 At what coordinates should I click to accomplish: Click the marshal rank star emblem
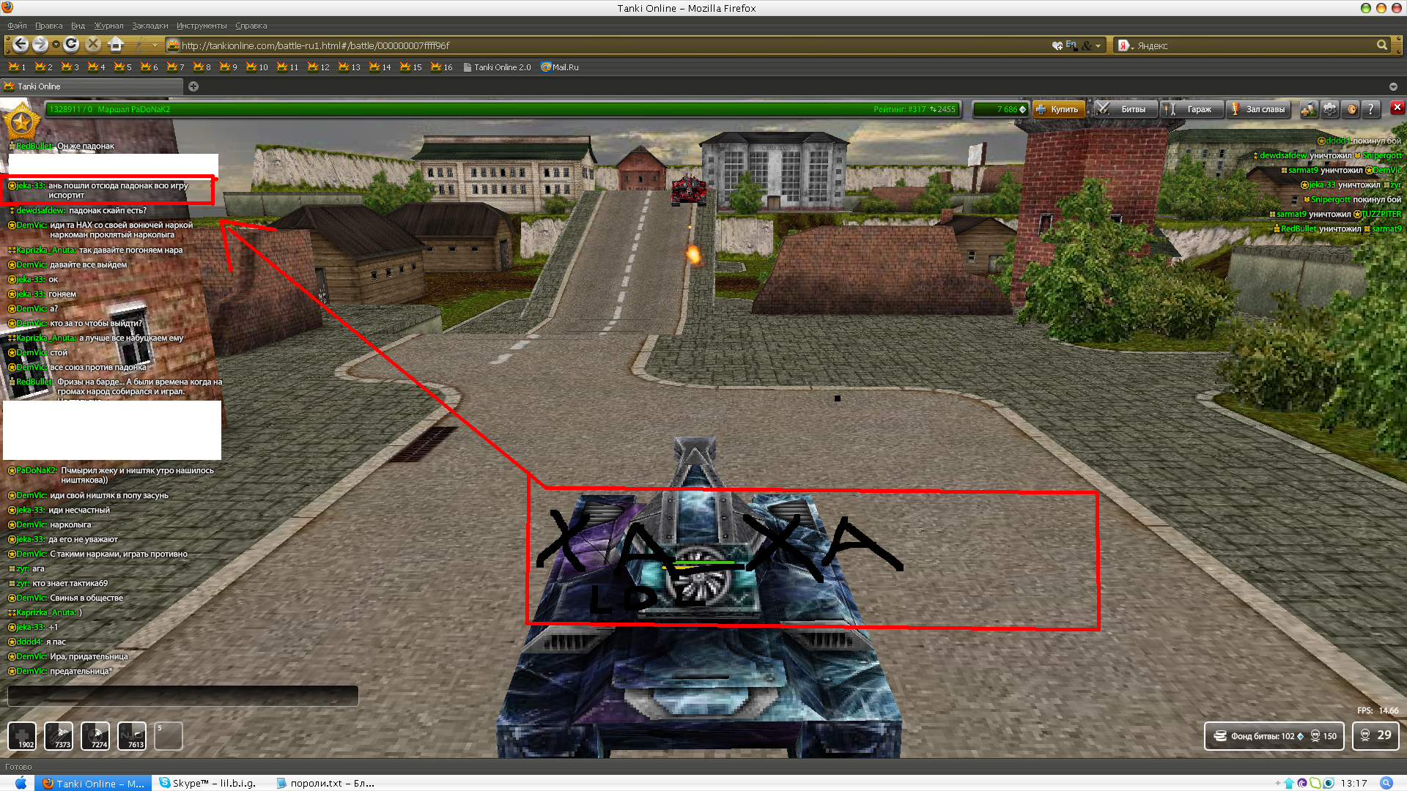tap(22, 122)
